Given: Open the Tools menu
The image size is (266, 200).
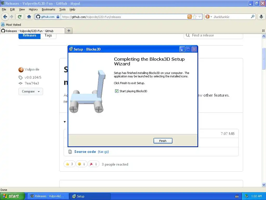Looking at the screenshot, I should [x=62, y=9].
